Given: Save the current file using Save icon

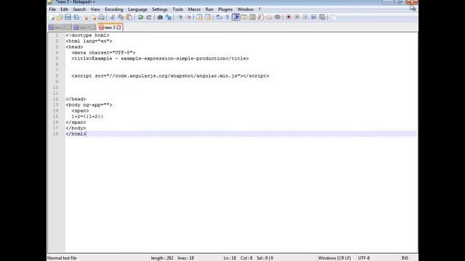Looking at the screenshot, I should click(x=68, y=17).
